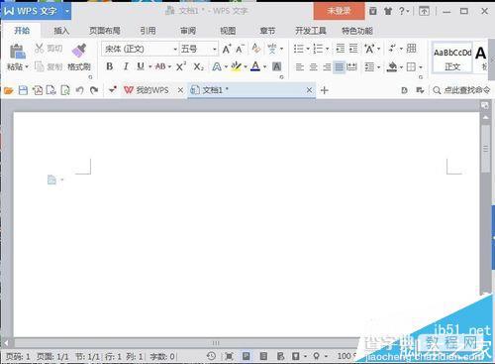Save document with floppy disk icon
The image size is (495, 364).
click(x=23, y=90)
